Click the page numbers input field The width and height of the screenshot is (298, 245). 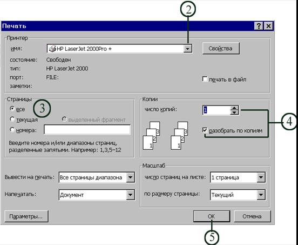[87, 130]
